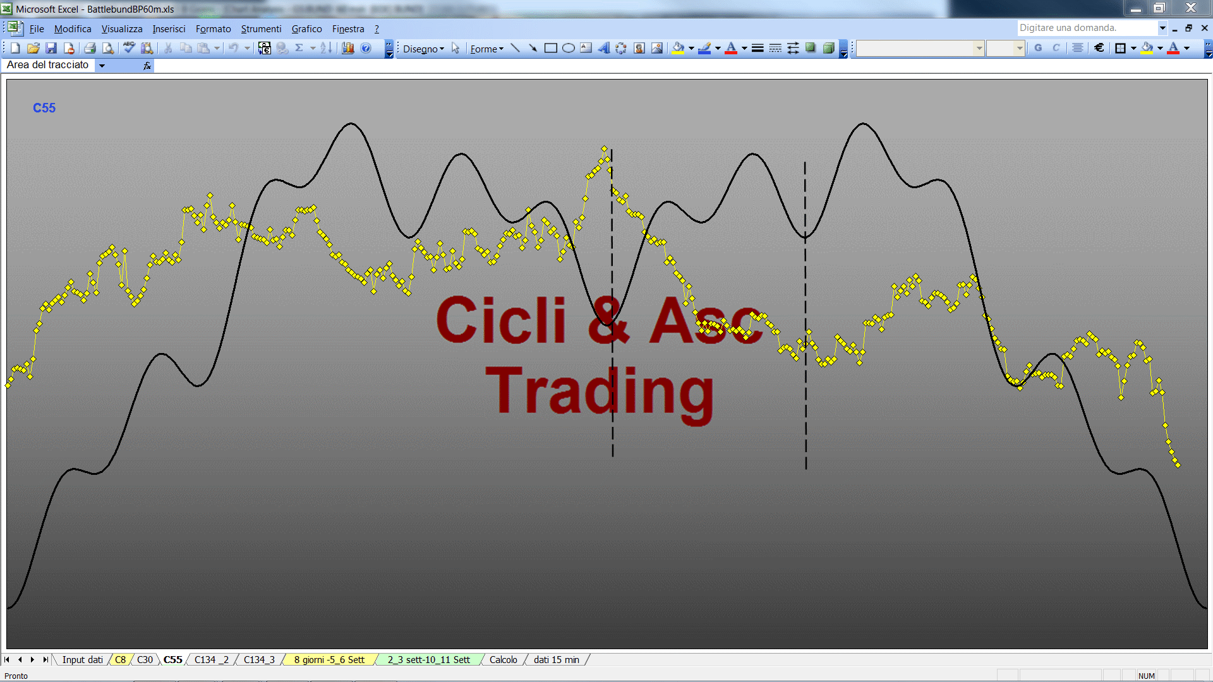This screenshot has height=682, width=1213.
Task: Open the Visualizza menu
Action: coord(122,28)
